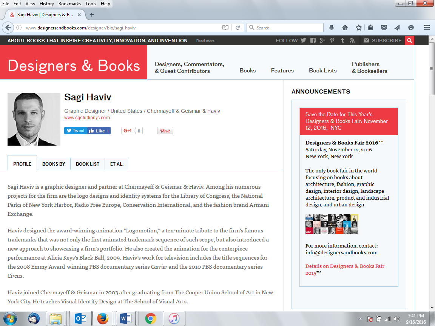The height and width of the screenshot is (326, 435).
Task: Open Details on Designers & Books Fair 2015 link
Action: pyautogui.click(x=344, y=269)
